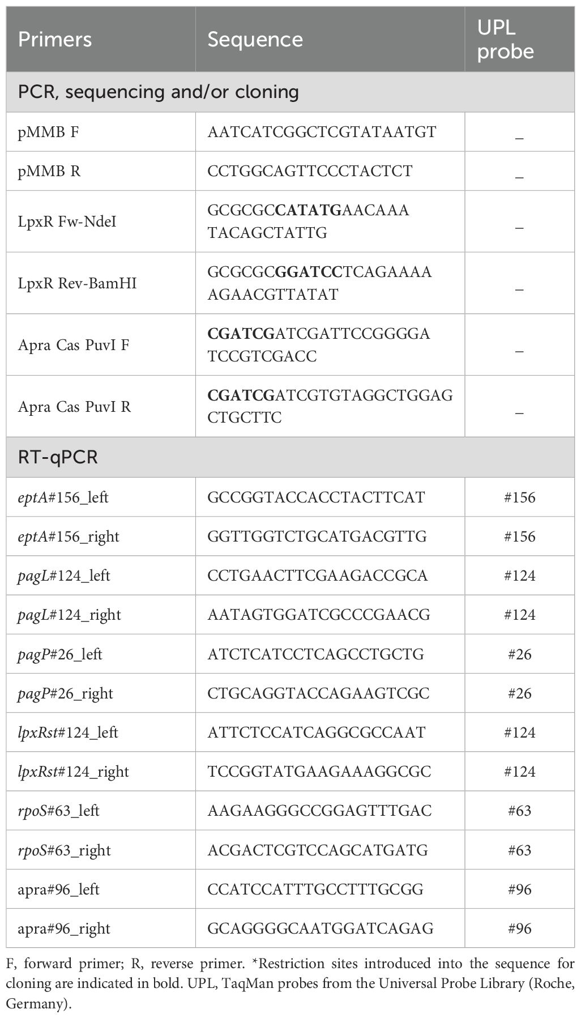Viewport: 581px width, 1018px height.
Task: Click the LpxR Rev-BamHI sequence cell
Action: pyautogui.click(x=319, y=283)
